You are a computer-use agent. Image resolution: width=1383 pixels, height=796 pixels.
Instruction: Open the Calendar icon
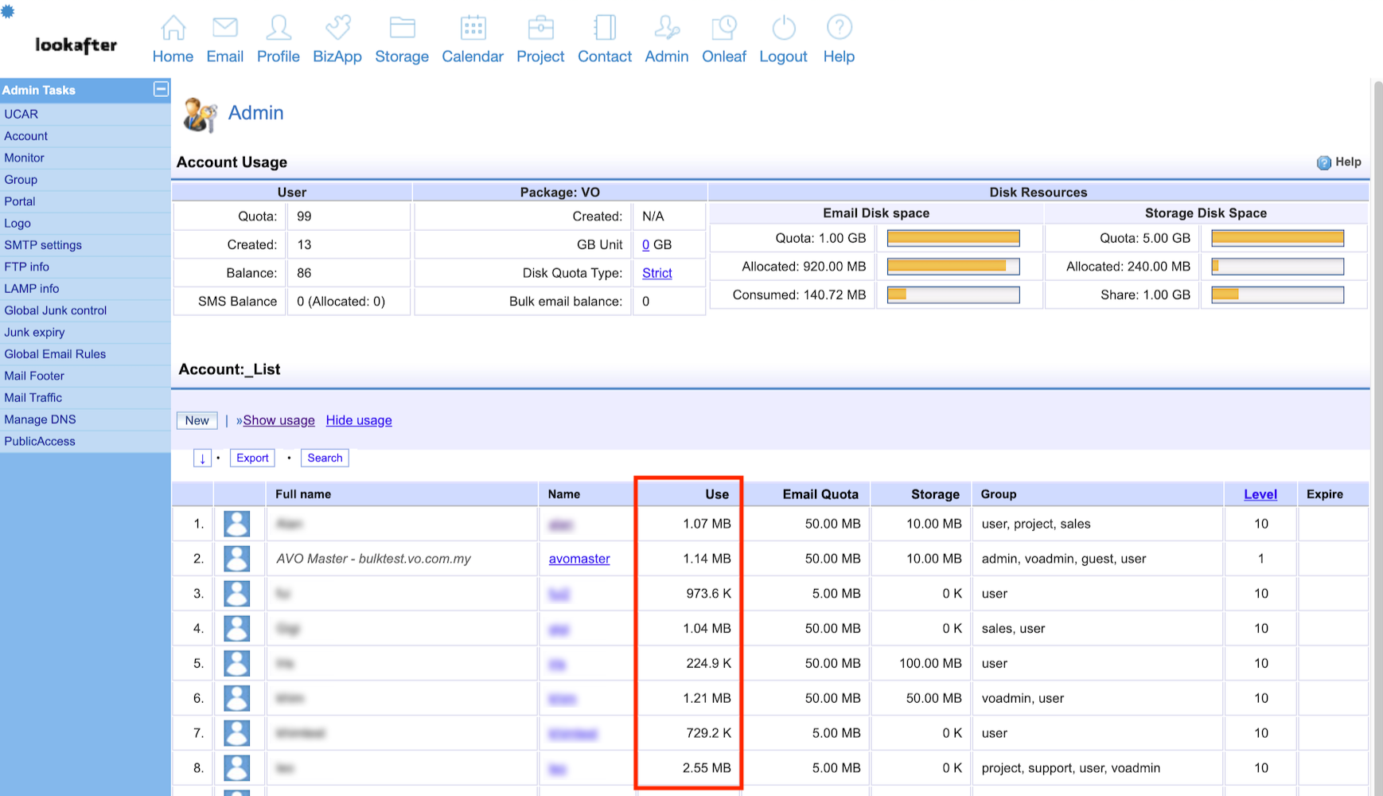(473, 29)
